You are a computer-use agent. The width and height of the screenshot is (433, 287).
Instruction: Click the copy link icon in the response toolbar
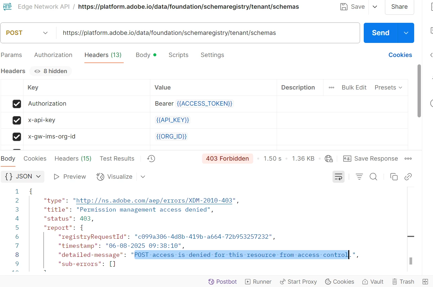tap(408, 177)
